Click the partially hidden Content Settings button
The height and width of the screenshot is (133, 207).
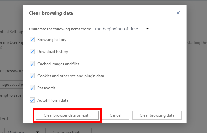point(11,32)
